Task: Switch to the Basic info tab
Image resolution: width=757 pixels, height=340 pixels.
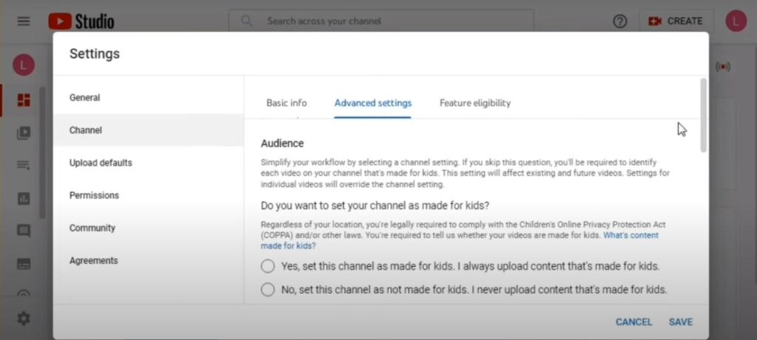Action: [286, 103]
